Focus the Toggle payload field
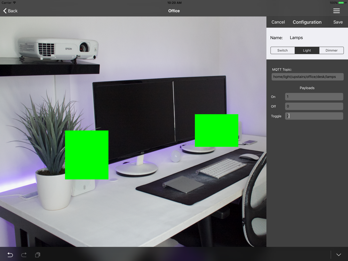This screenshot has height=261, width=348. (x=314, y=116)
